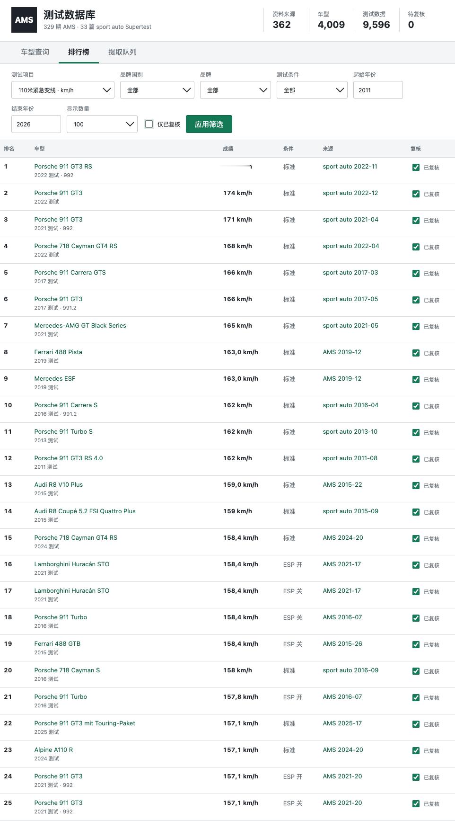Open Mercedes ESF model link
The width and height of the screenshot is (455, 821).
(x=55, y=379)
